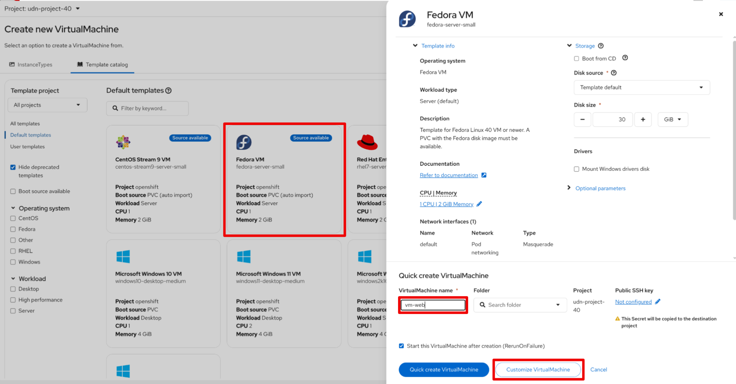The image size is (736, 384).
Task: Click the VirtualMachine name input field
Action: (x=433, y=305)
